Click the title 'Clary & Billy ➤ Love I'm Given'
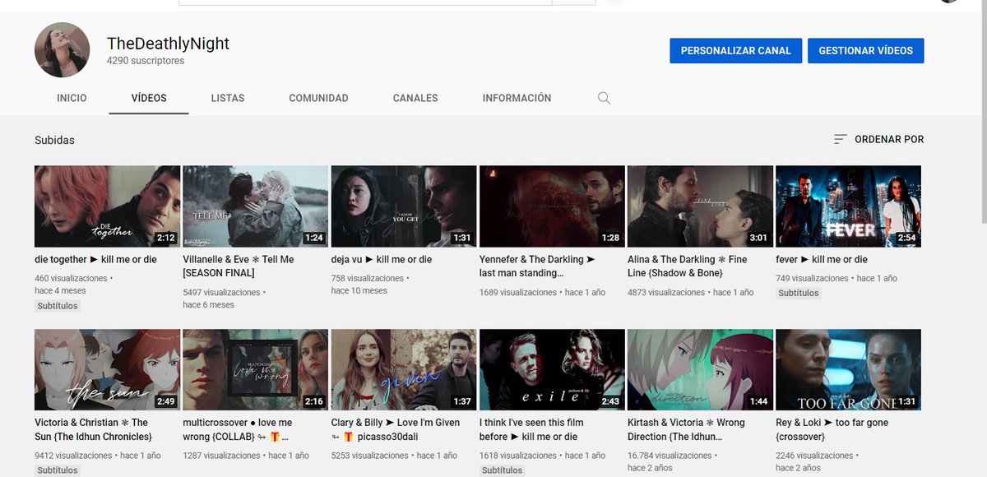The height and width of the screenshot is (477, 987). 396,429
